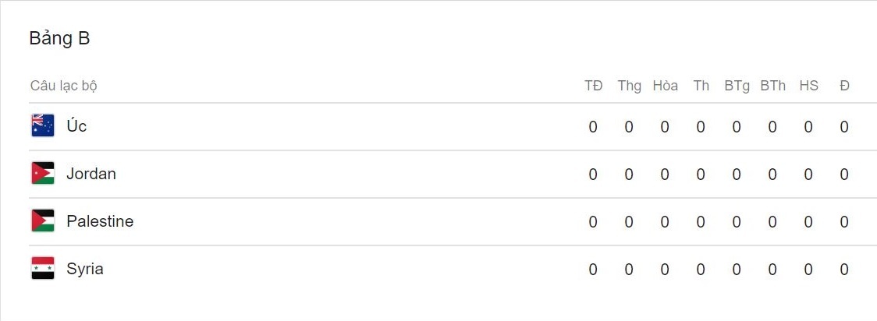Click the Th losses column header
Viewport: 877px width, 321px height.
click(701, 86)
